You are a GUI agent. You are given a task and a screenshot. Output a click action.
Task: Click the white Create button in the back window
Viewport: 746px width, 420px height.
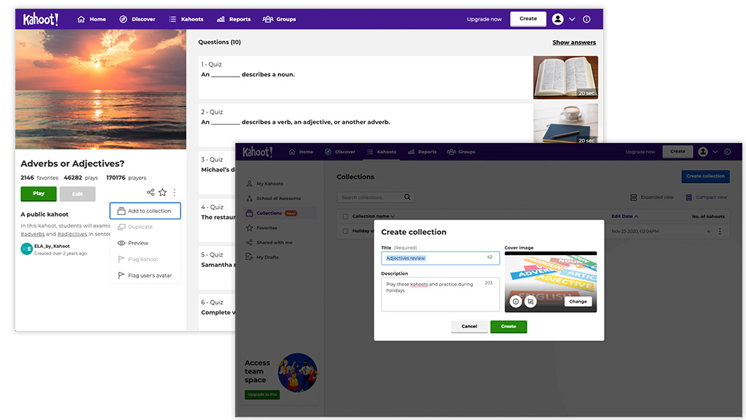(x=528, y=19)
